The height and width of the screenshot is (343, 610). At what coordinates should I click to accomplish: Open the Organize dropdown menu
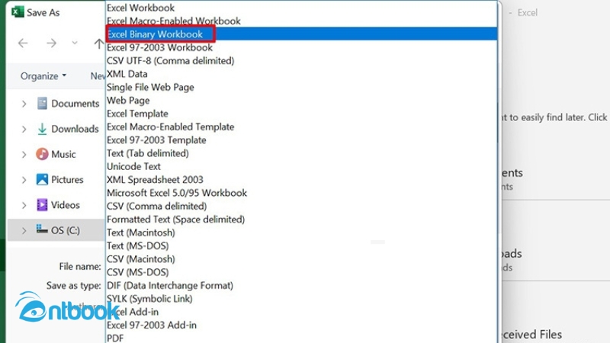point(43,75)
